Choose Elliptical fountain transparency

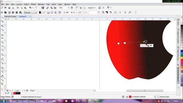tap(52, 12)
